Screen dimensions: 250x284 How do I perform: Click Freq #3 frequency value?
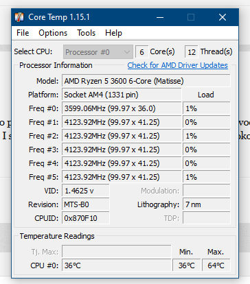(122, 150)
